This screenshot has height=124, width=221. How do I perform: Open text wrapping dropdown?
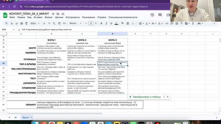[x=154, y=23]
